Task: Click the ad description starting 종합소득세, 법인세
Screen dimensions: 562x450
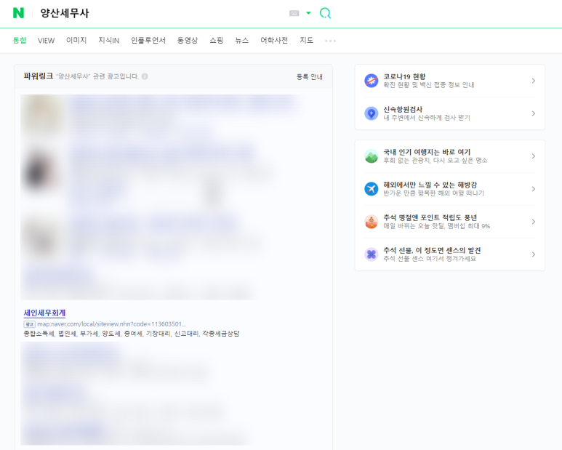Action: [131, 334]
